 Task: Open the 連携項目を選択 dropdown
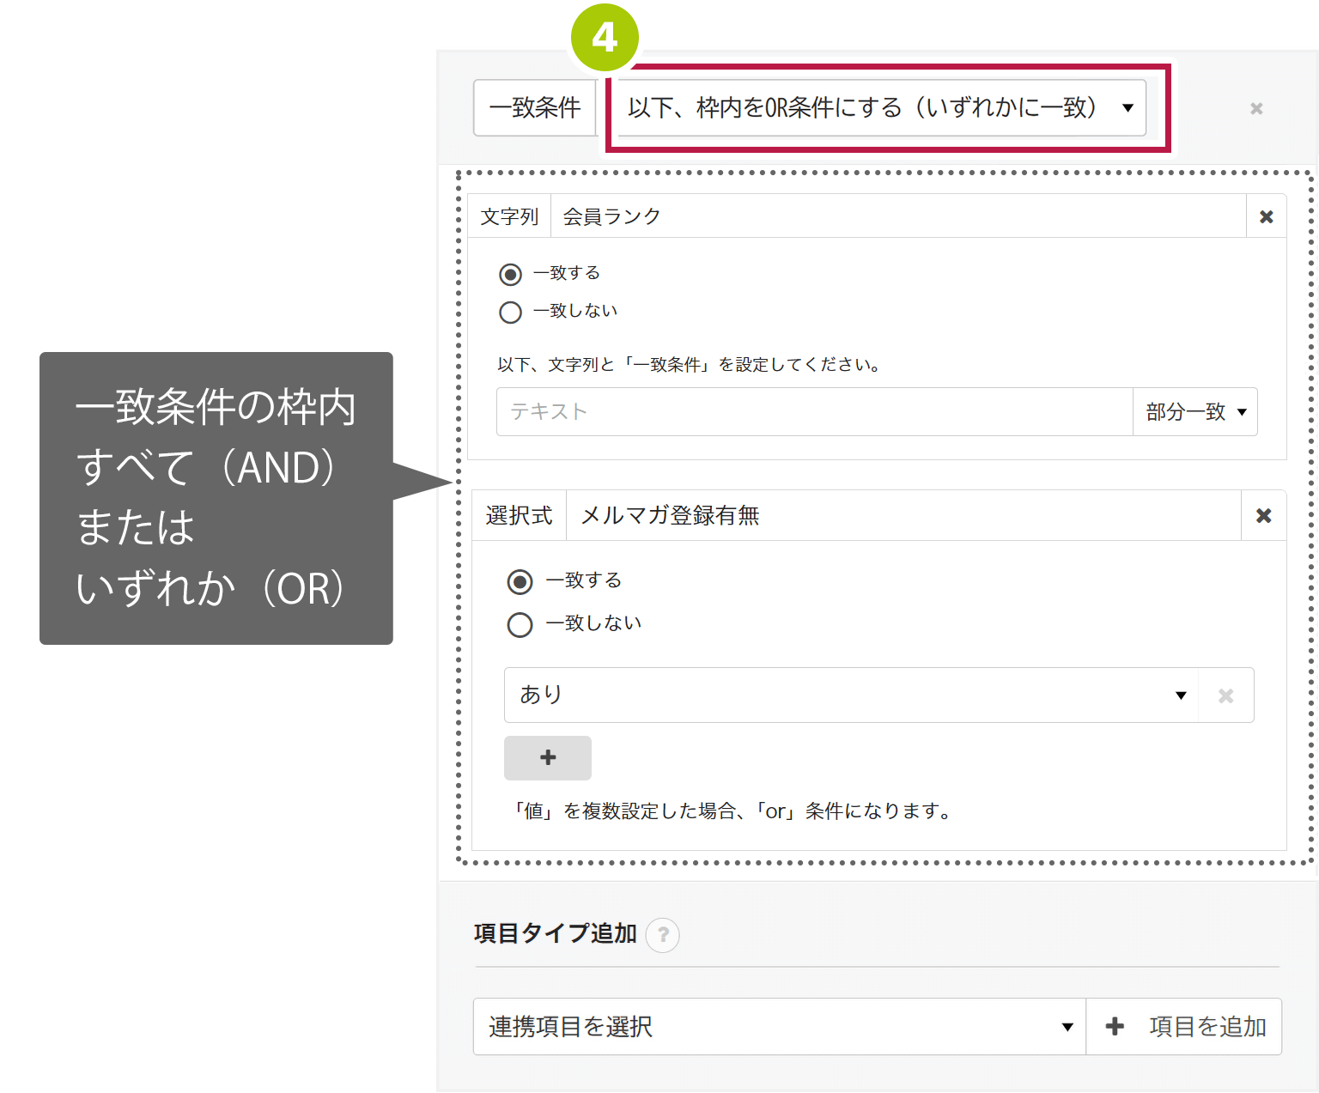780,1026
